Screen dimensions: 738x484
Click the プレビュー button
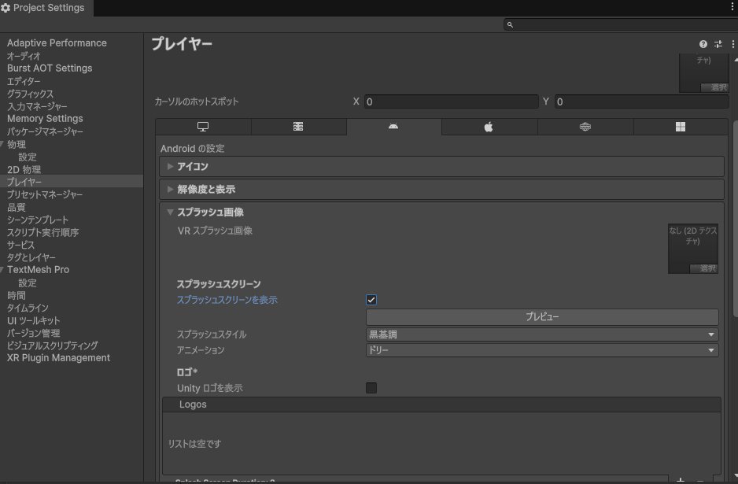coord(542,317)
